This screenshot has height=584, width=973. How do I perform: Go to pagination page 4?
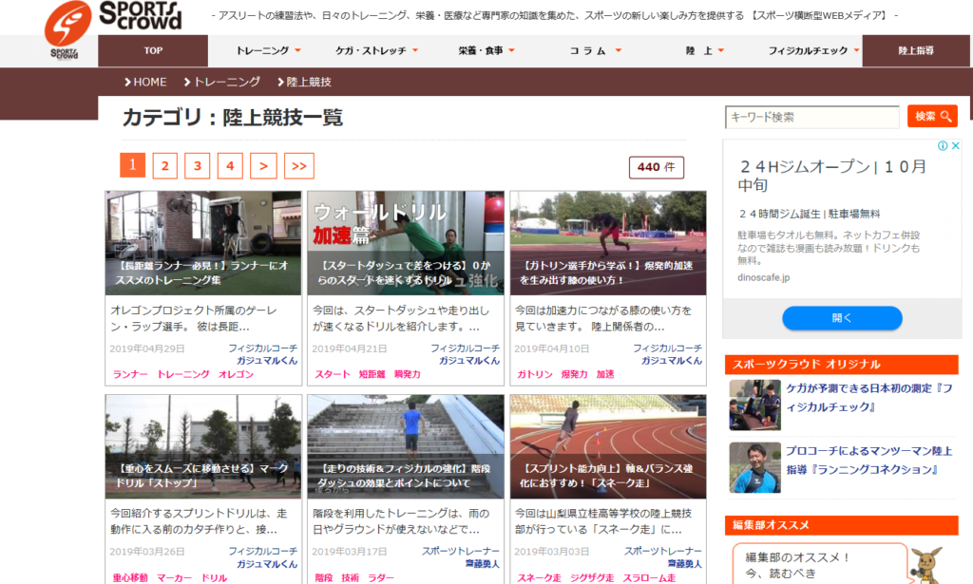(230, 165)
